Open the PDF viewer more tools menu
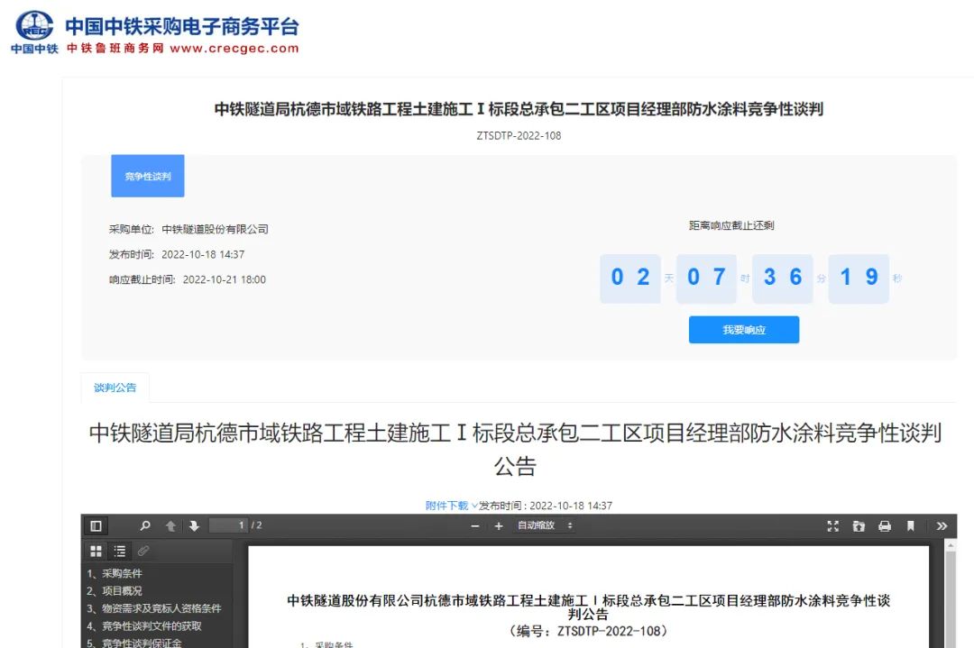974x648 pixels. 942,525
